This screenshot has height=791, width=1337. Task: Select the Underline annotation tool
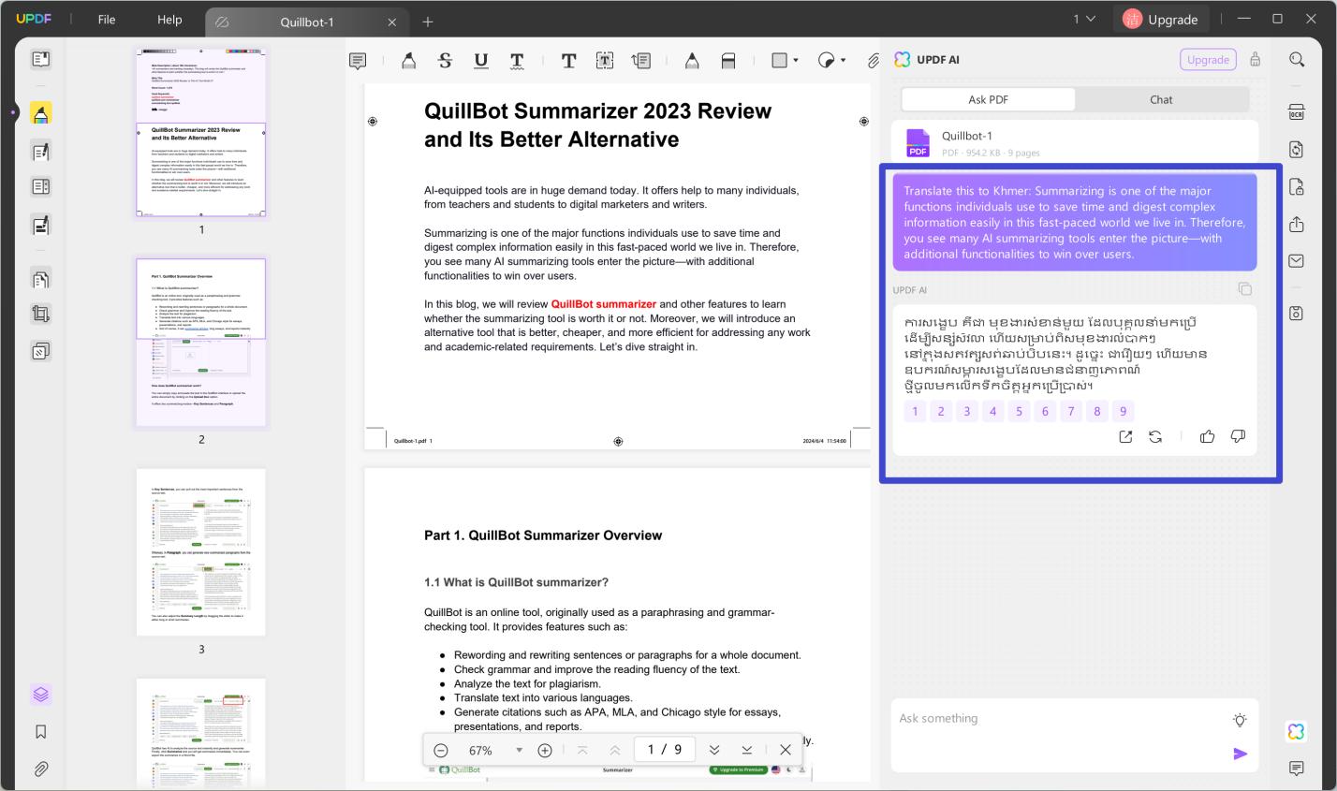tap(481, 61)
